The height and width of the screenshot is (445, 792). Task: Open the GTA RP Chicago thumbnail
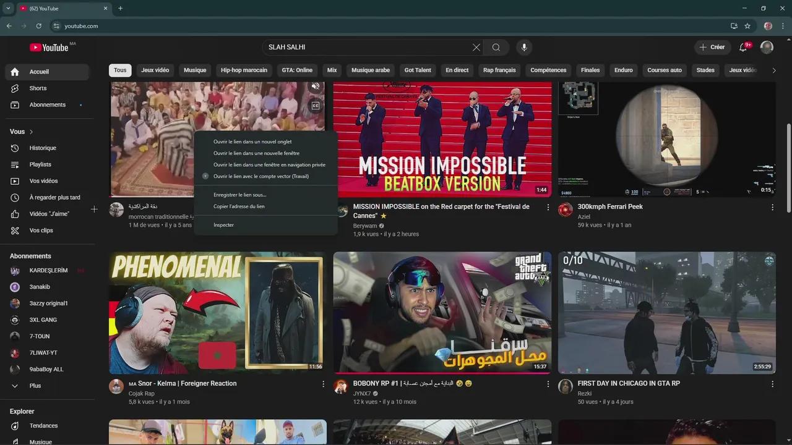tap(667, 313)
